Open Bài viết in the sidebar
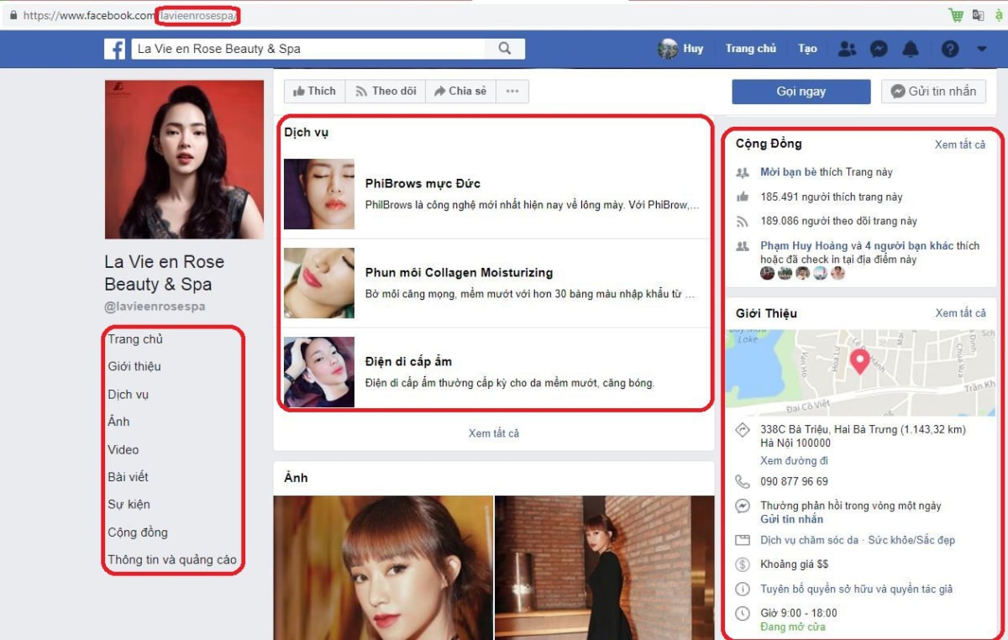1008x640 pixels. 128,477
